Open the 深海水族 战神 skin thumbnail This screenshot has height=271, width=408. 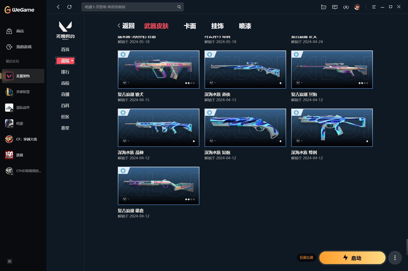[158, 127]
